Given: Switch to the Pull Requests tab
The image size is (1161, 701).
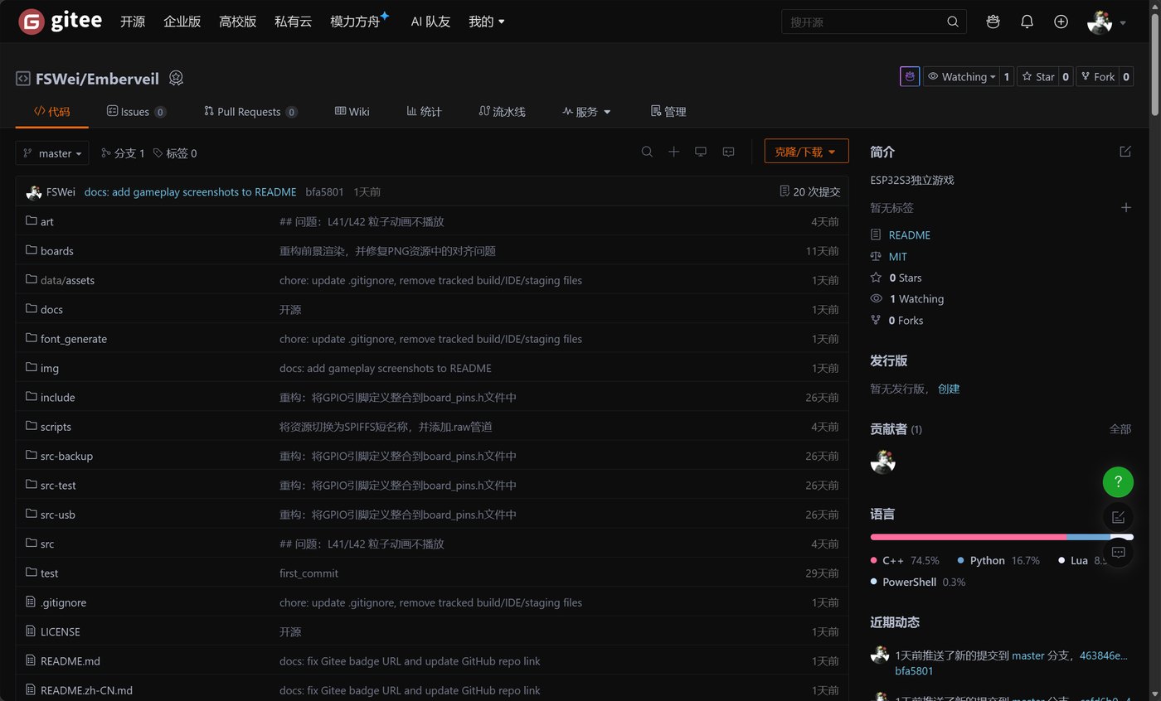Looking at the screenshot, I should [250, 112].
